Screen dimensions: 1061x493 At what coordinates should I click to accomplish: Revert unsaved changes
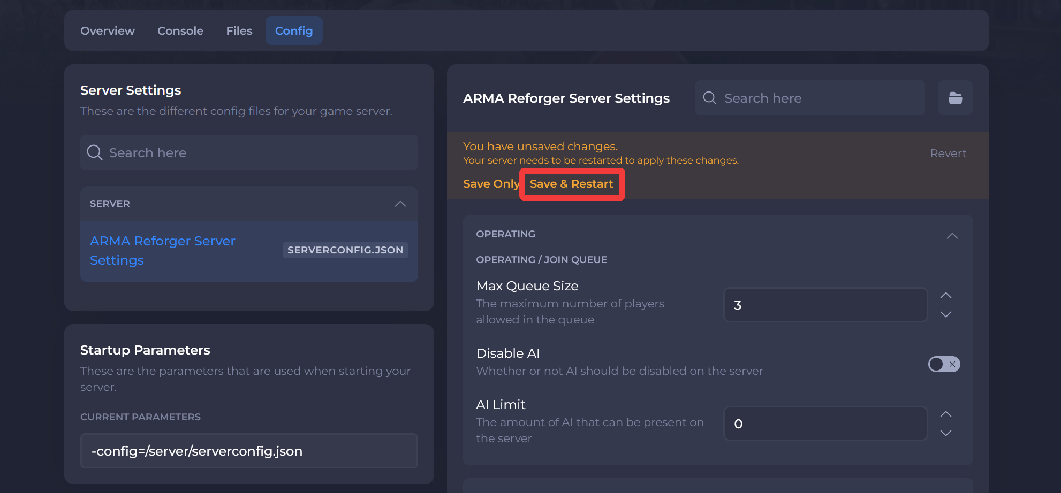click(x=948, y=153)
